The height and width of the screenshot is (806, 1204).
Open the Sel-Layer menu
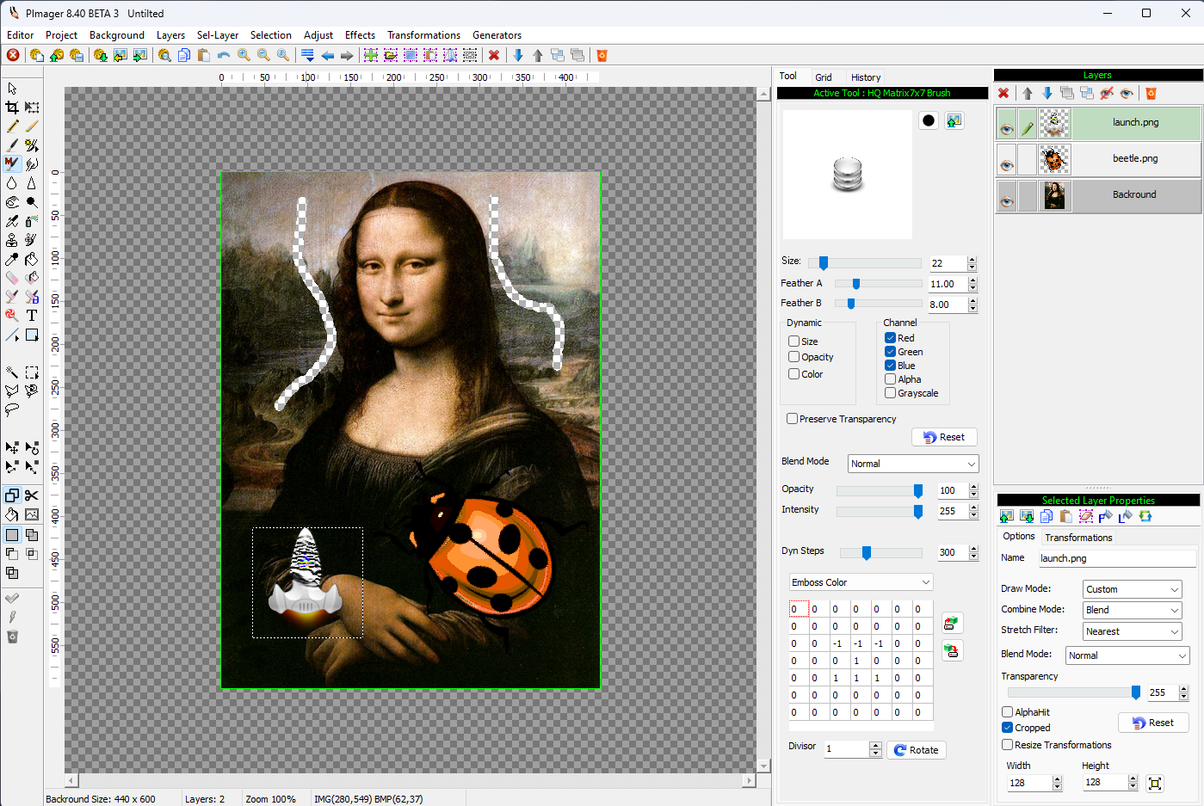pyautogui.click(x=218, y=35)
